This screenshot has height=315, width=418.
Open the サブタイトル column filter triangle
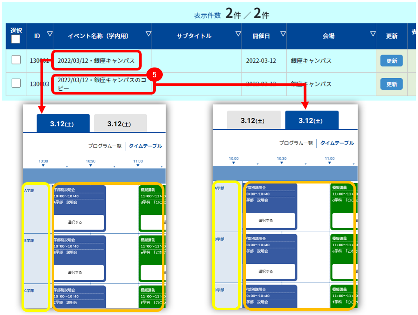click(x=238, y=34)
